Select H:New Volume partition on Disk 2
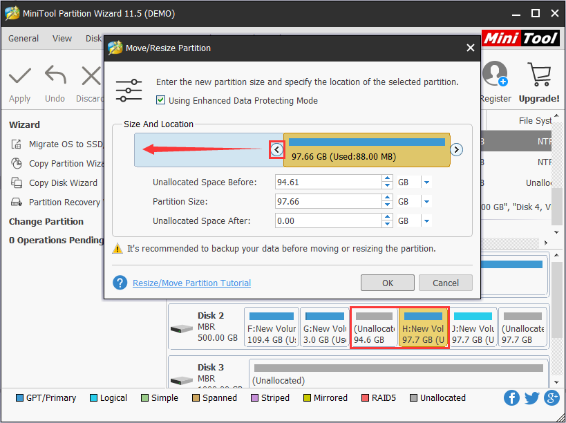Viewport: 566px width, 423px height. 424,327
